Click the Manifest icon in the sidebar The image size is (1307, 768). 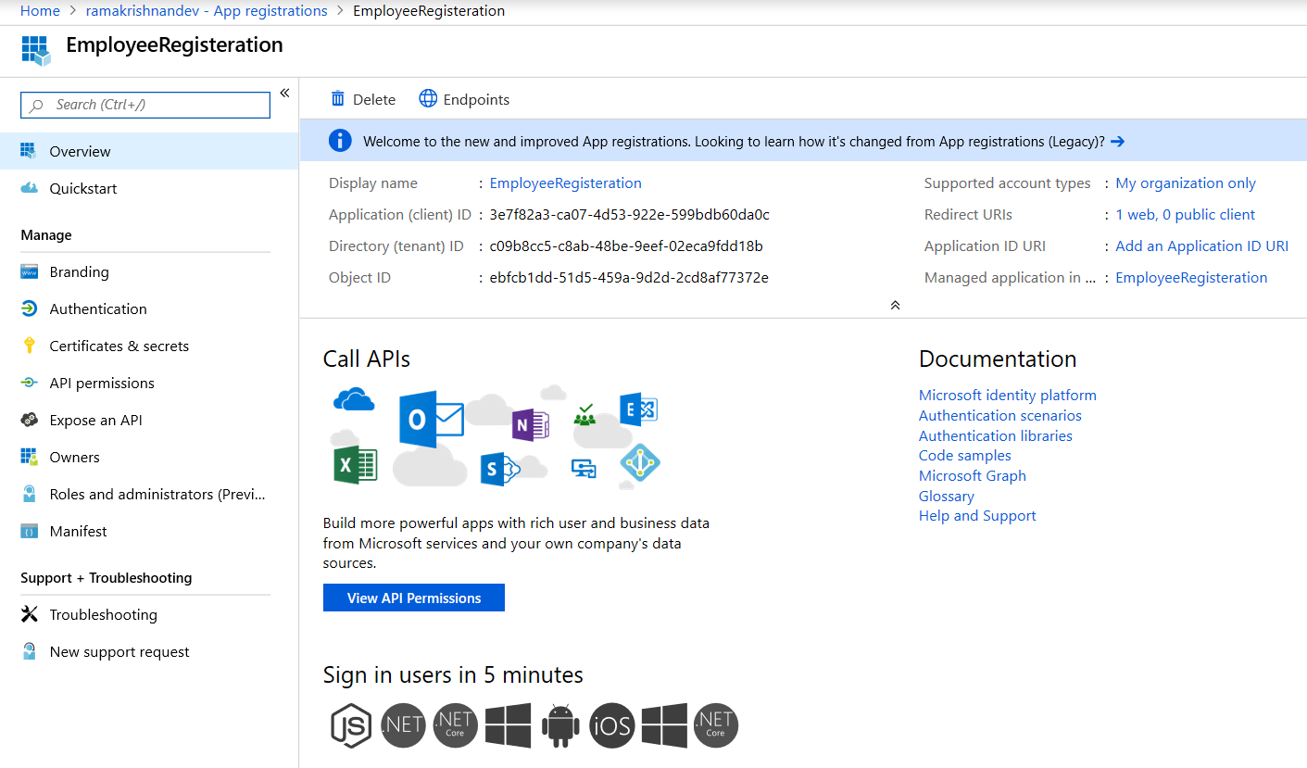click(x=30, y=531)
